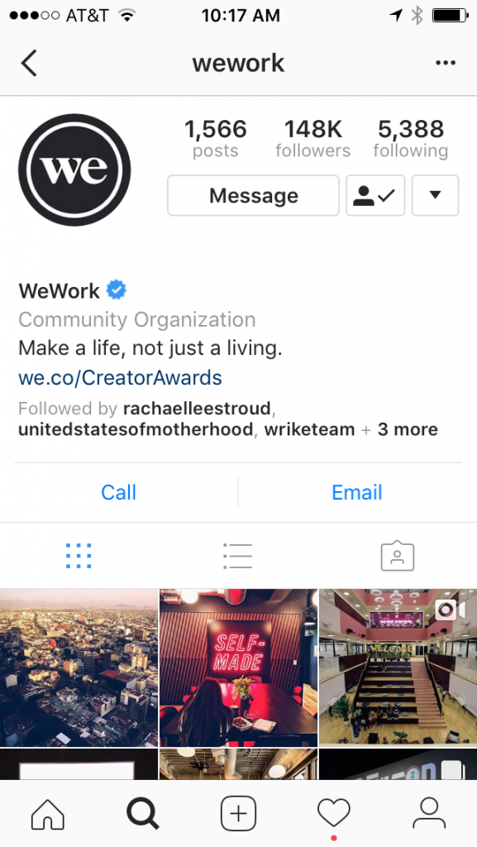Switch to list view of posts
Image resolution: width=477 pixels, height=847 pixels.
(237, 556)
